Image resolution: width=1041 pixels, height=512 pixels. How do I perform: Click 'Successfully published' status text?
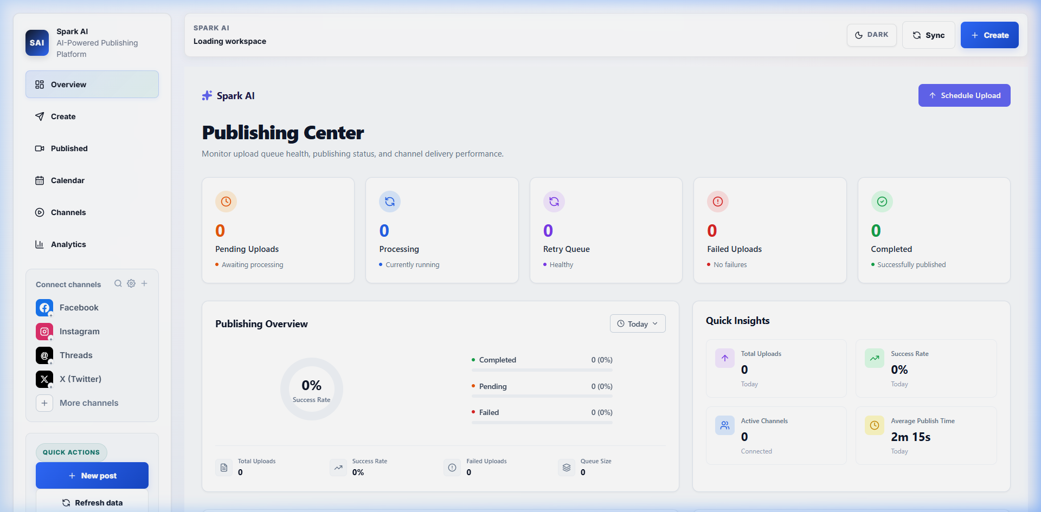pyautogui.click(x=911, y=265)
